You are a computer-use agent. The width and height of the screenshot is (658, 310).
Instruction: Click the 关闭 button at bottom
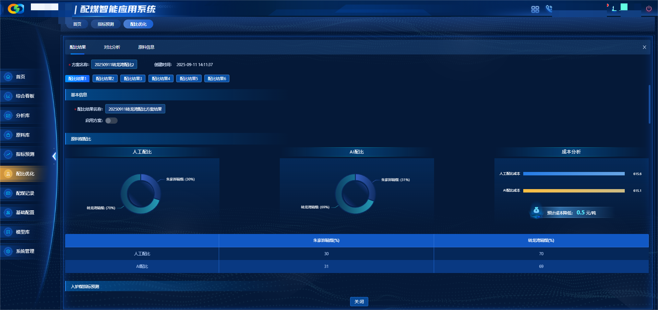(359, 301)
